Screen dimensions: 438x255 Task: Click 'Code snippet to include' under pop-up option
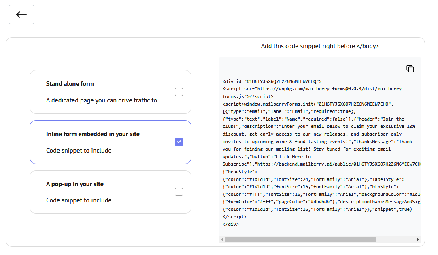pos(79,200)
